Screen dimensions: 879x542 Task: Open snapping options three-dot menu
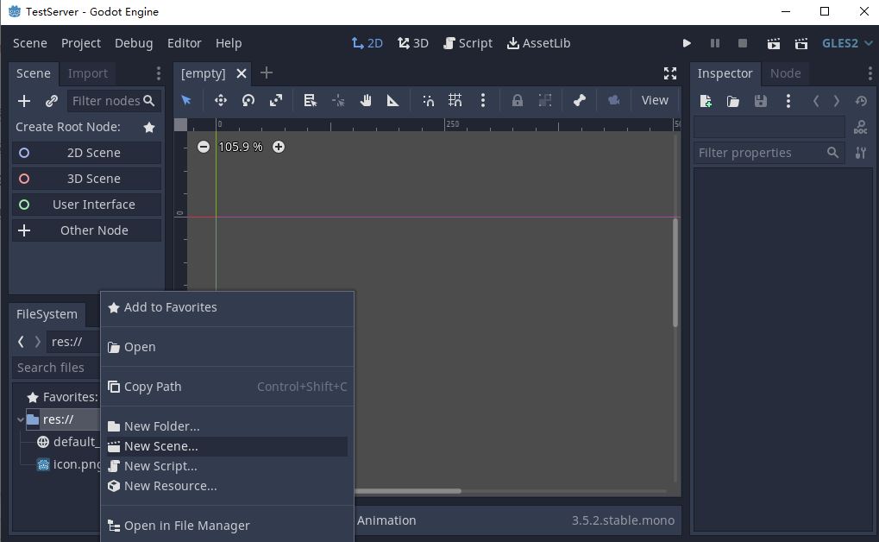483,100
